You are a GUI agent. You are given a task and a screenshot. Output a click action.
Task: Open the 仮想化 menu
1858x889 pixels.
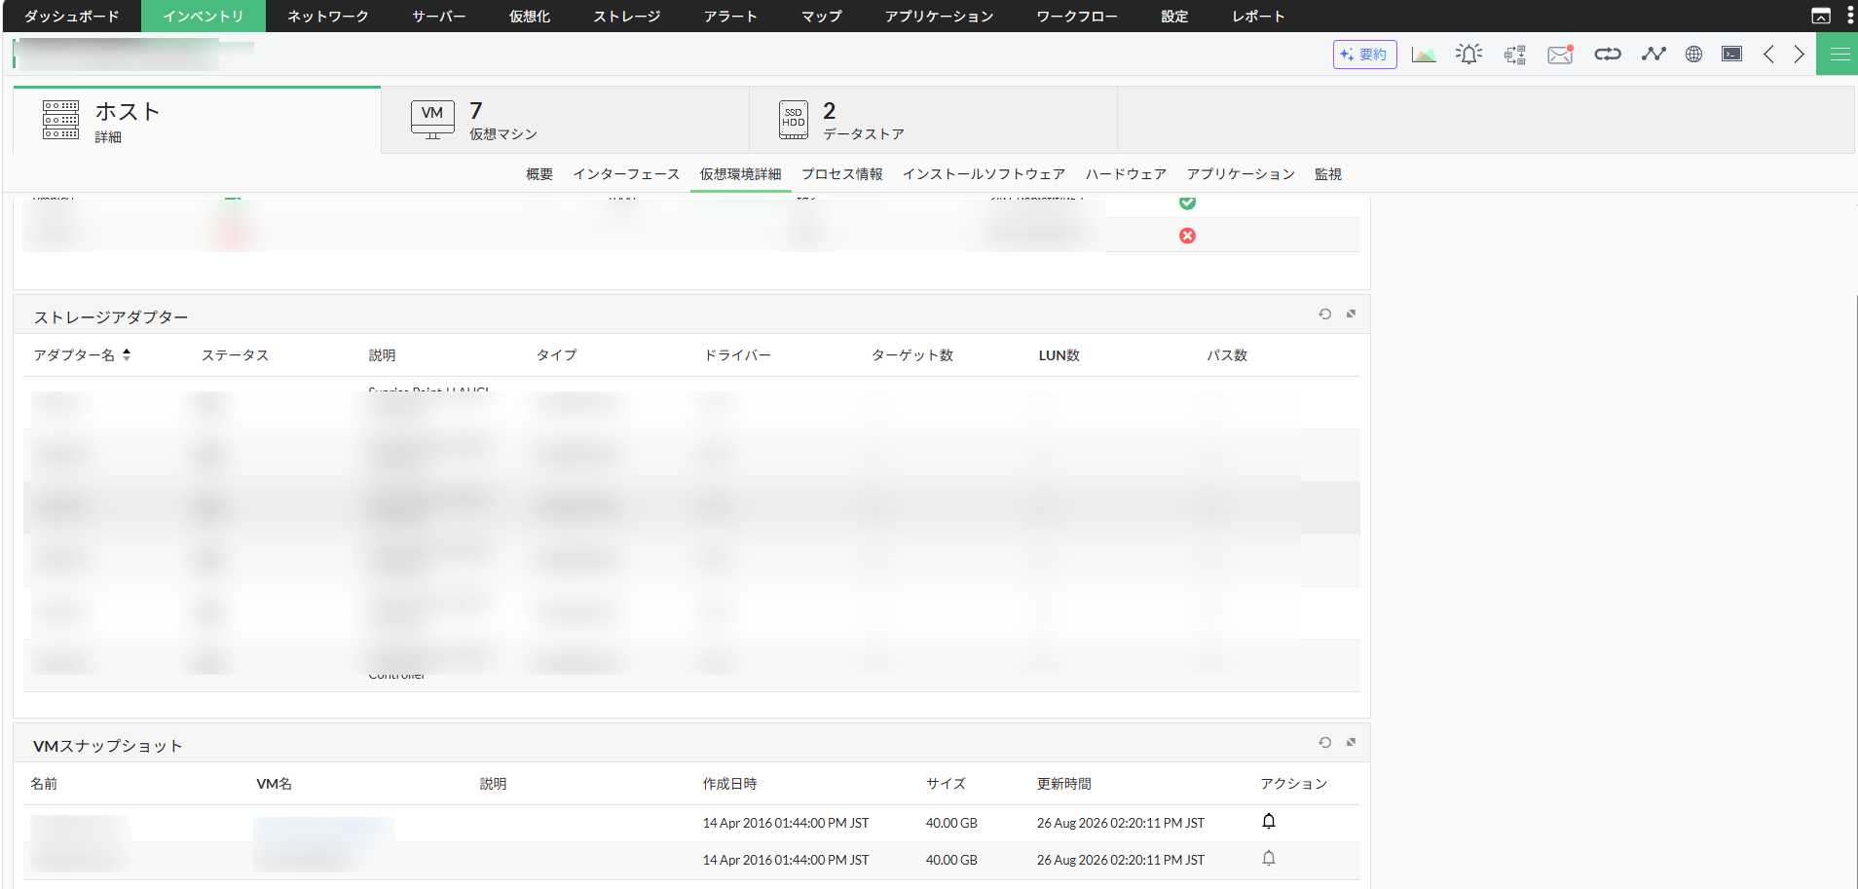[530, 17]
